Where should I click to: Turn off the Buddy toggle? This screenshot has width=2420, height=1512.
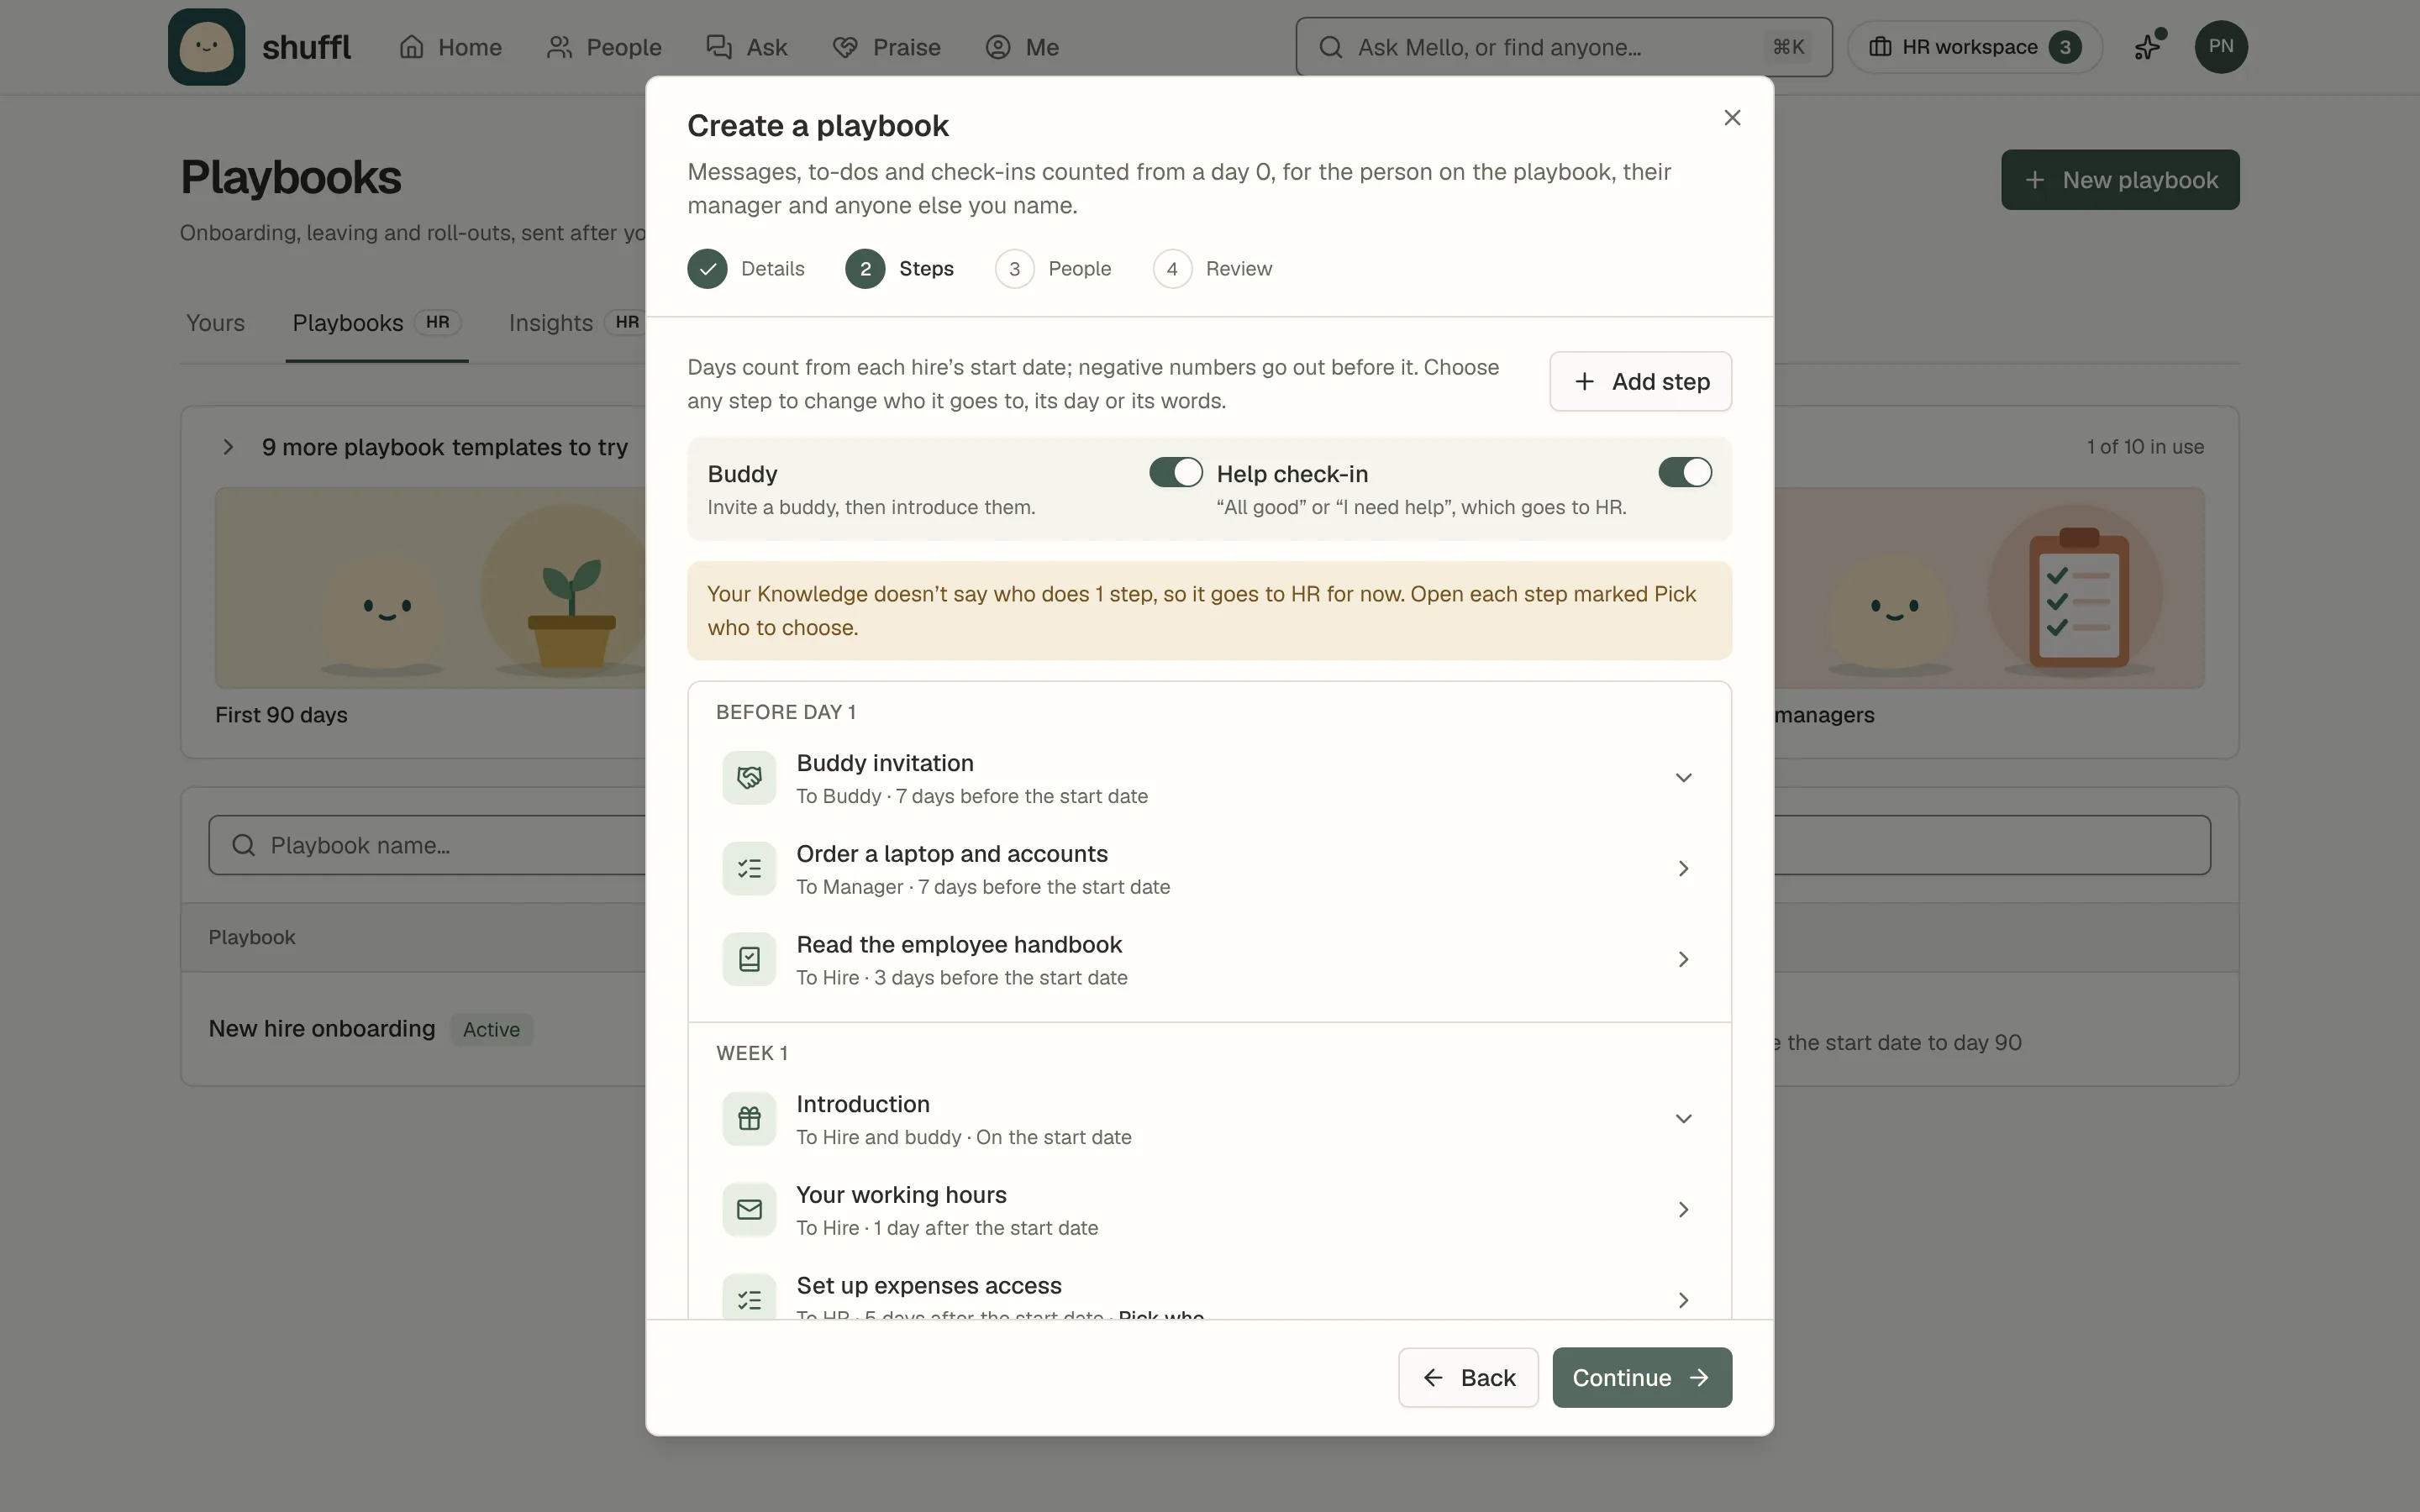[1175, 472]
